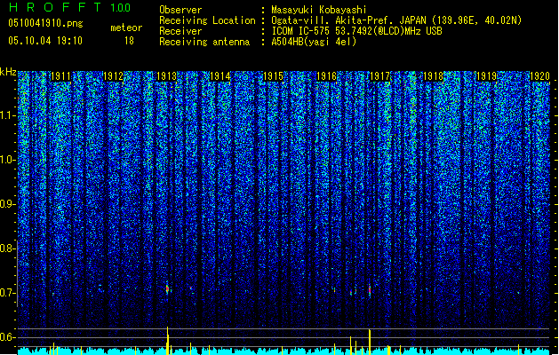
Task: Click the HROFFT 1.0.0 title text
Action: click(69, 7)
